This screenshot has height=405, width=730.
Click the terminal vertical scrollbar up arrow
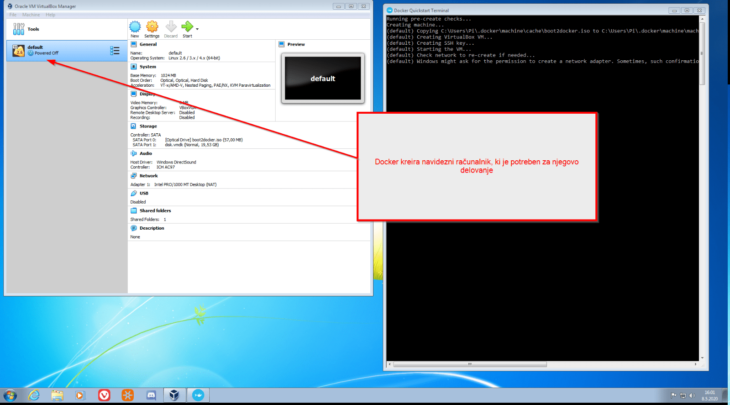coord(702,19)
